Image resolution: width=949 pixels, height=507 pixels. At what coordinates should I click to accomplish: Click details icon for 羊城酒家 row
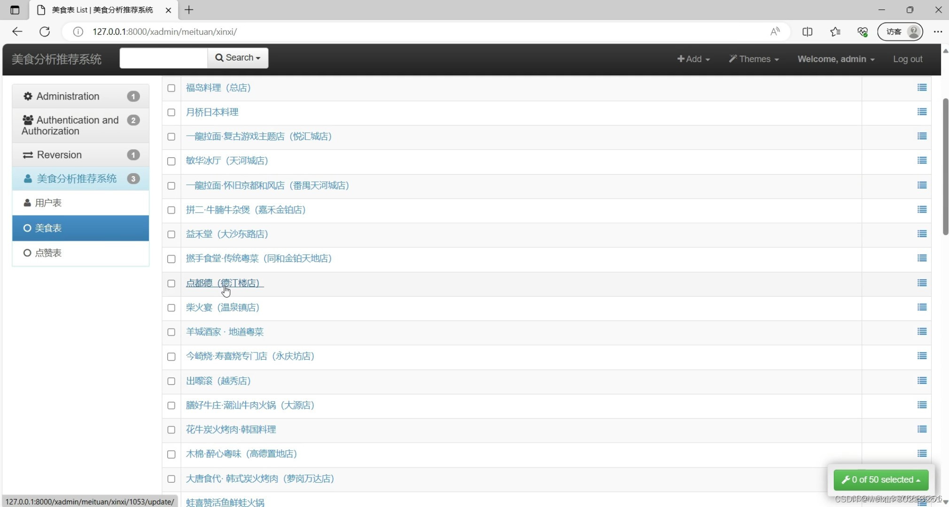point(922,332)
